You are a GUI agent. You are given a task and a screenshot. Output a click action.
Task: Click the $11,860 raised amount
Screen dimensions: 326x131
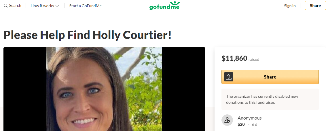(x=234, y=58)
